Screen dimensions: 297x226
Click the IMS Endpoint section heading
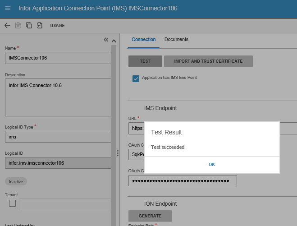tap(160, 108)
